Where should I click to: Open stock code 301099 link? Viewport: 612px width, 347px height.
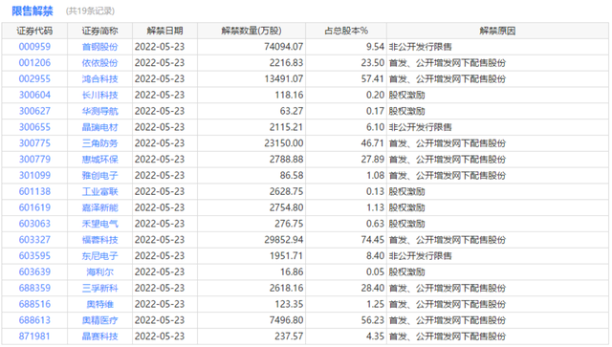[x=34, y=175]
